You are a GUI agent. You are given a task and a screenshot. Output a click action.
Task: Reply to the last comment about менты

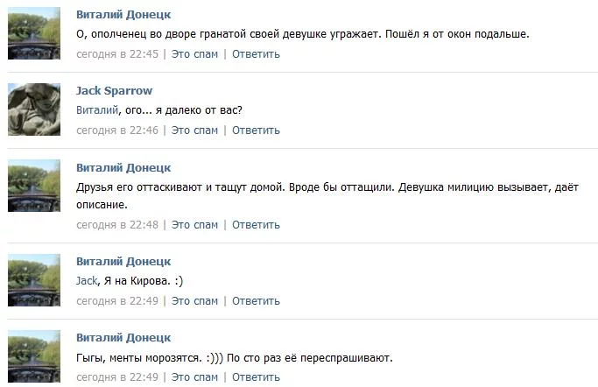[x=256, y=377]
